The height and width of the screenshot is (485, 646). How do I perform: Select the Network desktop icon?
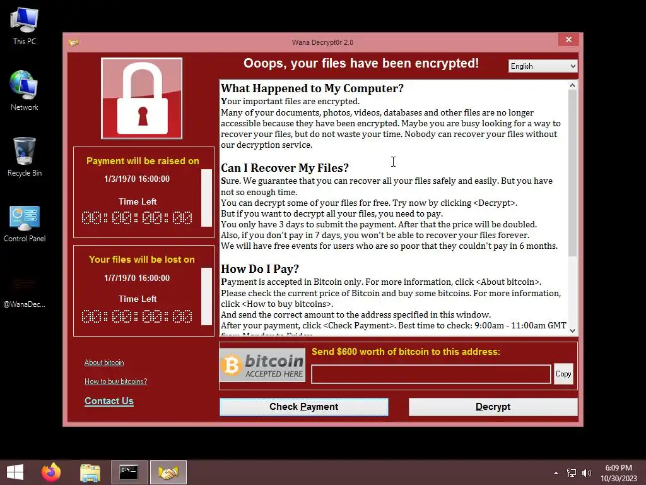click(25, 91)
